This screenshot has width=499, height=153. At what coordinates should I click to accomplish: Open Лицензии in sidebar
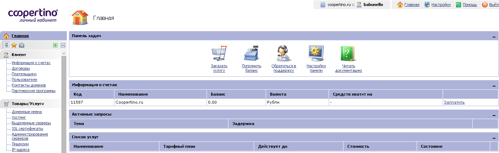[20, 144]
